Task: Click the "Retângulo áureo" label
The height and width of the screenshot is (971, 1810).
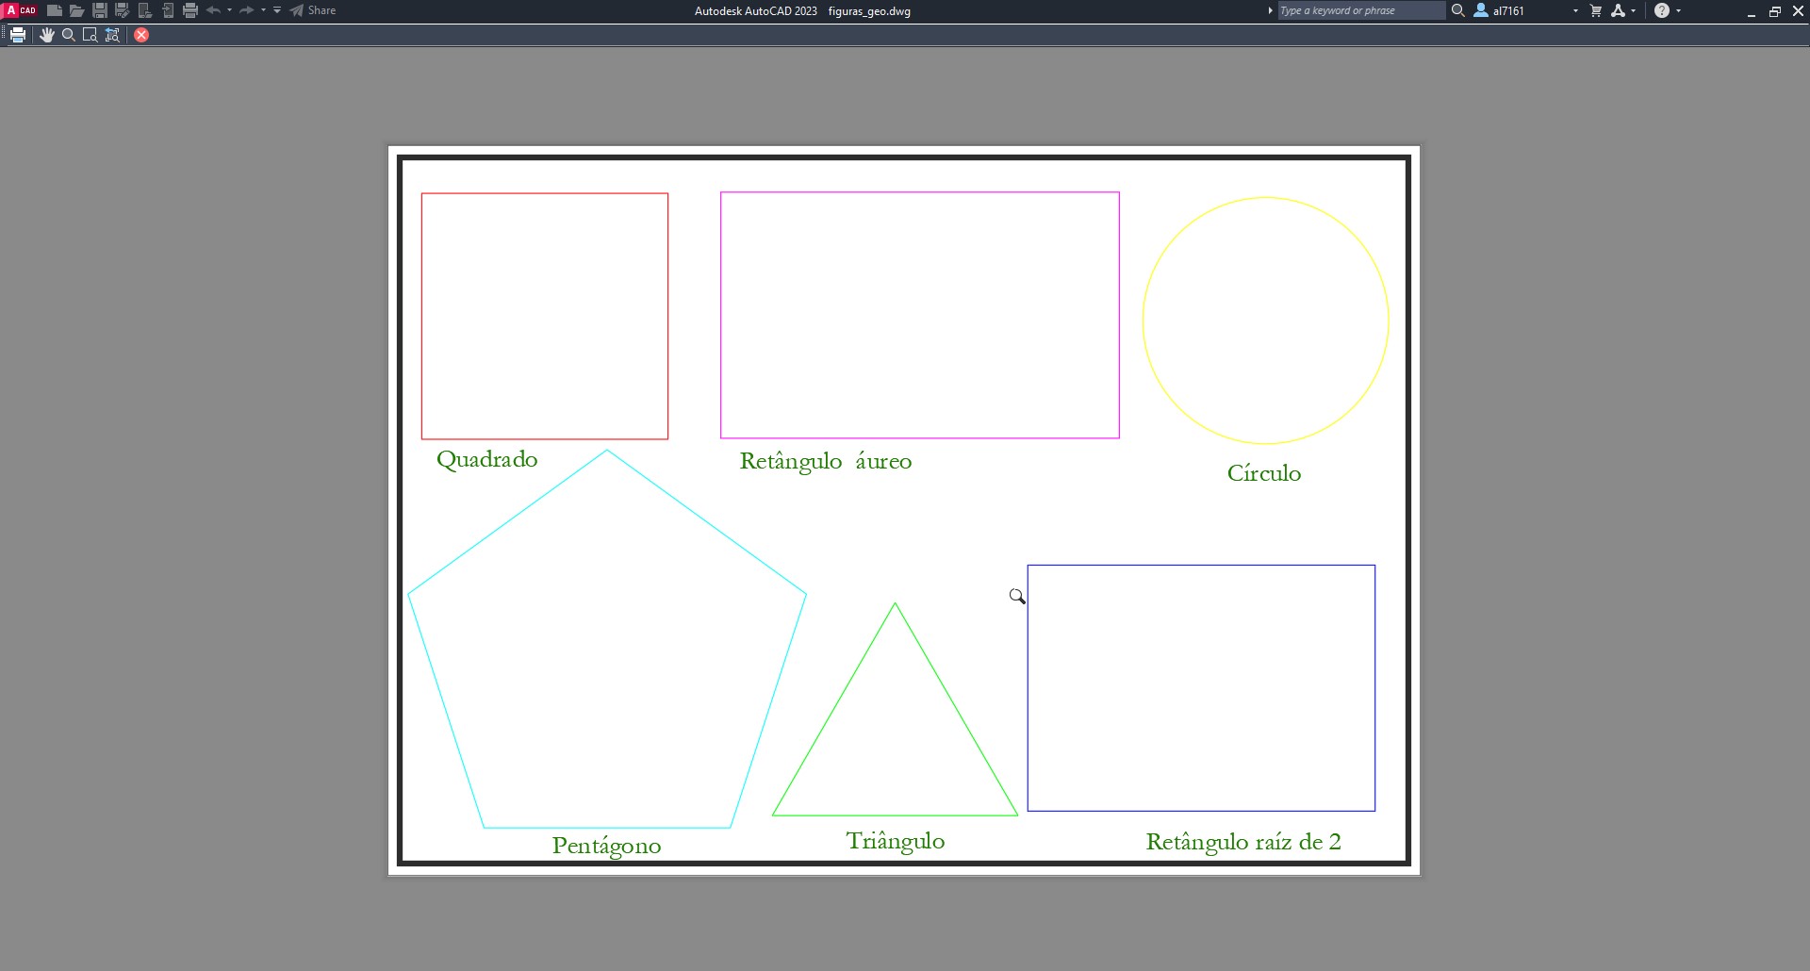Action: 826,462
